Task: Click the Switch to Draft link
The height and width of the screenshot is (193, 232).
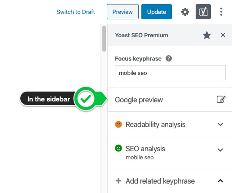Action: click(x=76, y=12)
